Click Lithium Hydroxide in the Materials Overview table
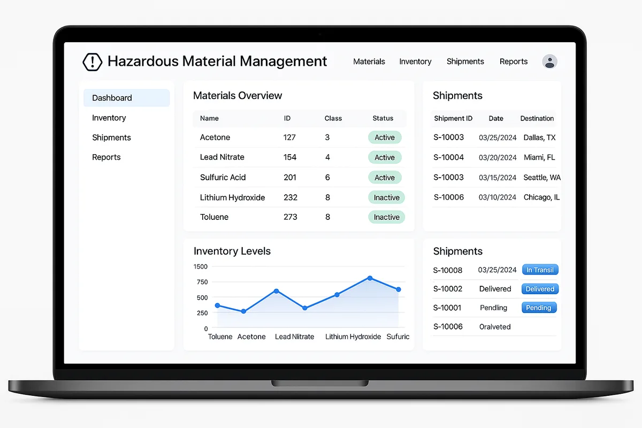This screenshot has width=642, height=428. click(233, 197)
